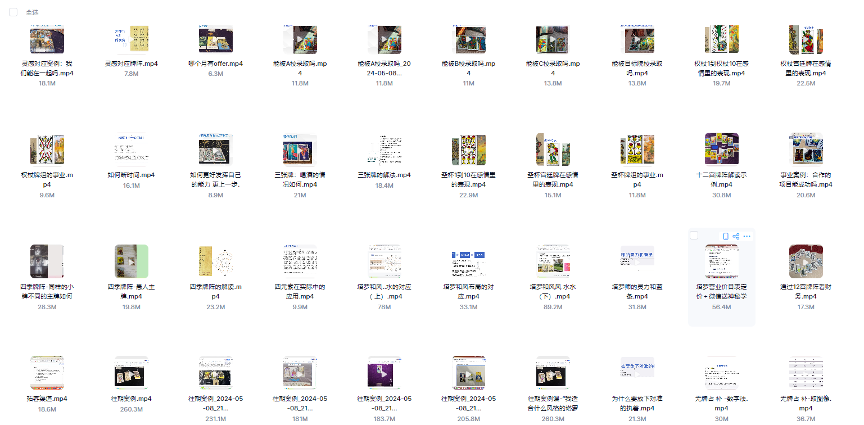864x425 pixels.
Task: Open thumbnail of 四季牌阵的解读.mp4
Action: click(216, 261)
